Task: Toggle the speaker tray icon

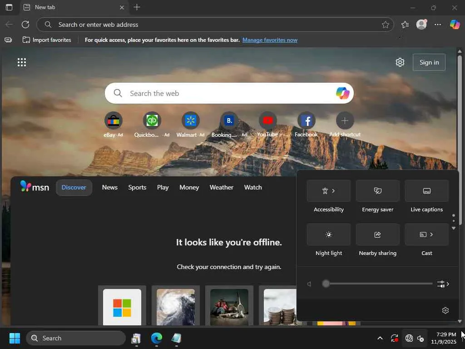Action: click(x=420, y=338)
